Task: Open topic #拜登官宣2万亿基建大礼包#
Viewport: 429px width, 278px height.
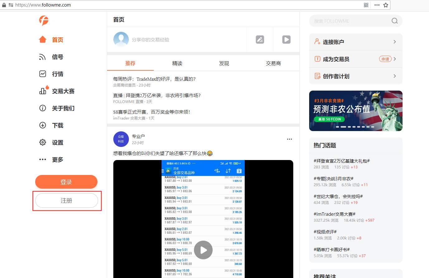Action: (x=342, y=161)
